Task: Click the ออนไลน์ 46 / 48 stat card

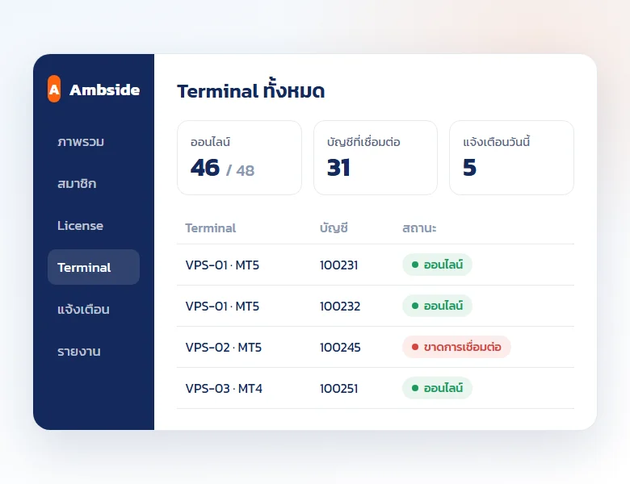Action: coord(239,158)
